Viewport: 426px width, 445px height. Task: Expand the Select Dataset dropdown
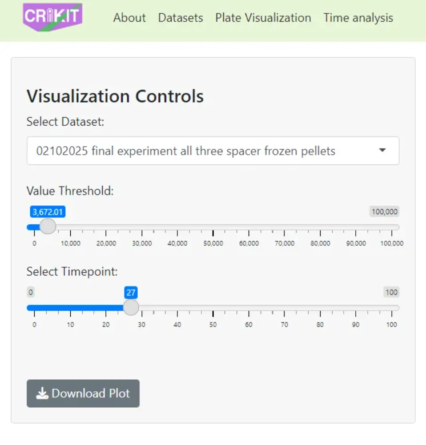[213, 151]
